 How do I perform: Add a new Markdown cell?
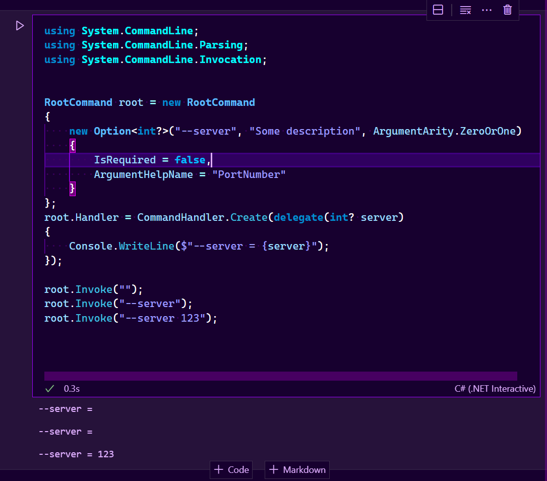pyautogui.click(x=297, y=469)
